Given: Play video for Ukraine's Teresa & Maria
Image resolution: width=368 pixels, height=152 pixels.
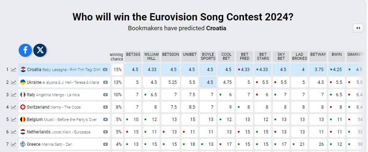Looking at the screenshot, I should pyautogui.click(x=105, y=82).
